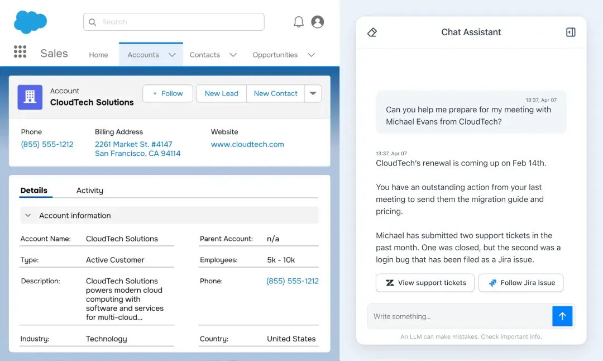
Task: Expand the Contacts tab dropdown chevron
Action: point(233,55)
